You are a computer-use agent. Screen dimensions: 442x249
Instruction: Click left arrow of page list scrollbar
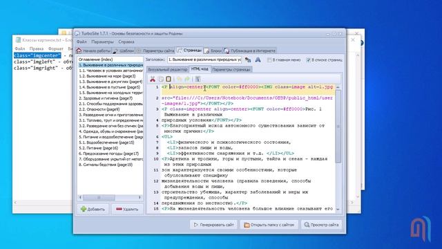pos(80,197)
